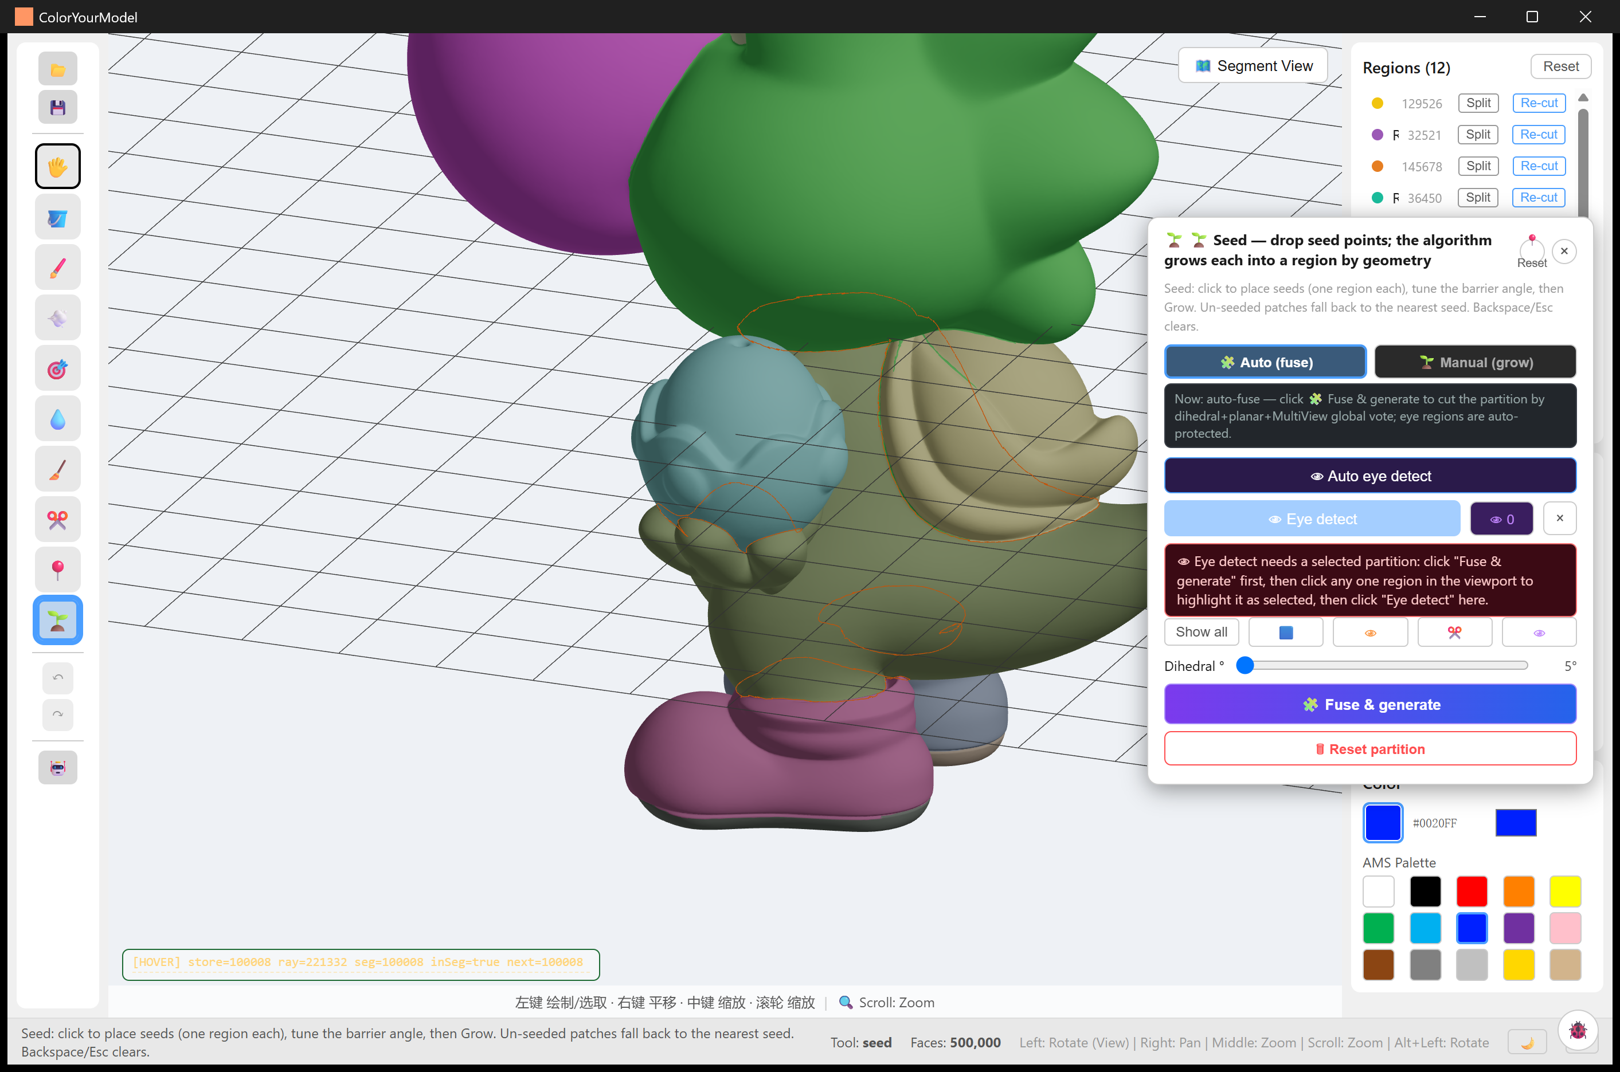Click the Fuse & generate button
The width and height of the screenshot is (1620, 1072).
[x=1369, y=704]
